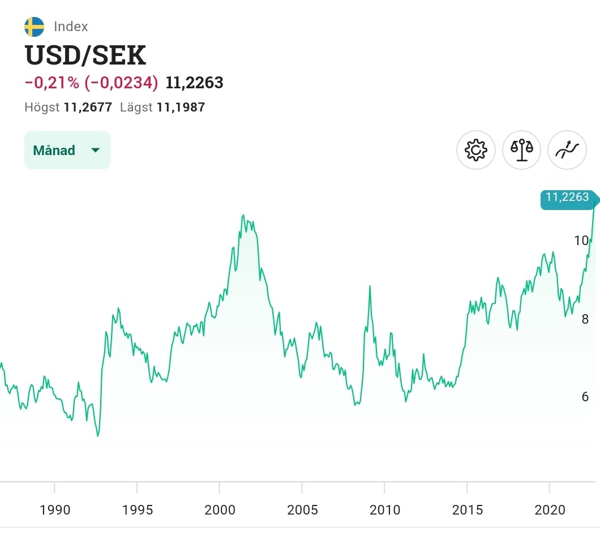Viewport: 600px width, 540px height.
Task: Open the Månad period dropdown
Action: pos(67,150)
